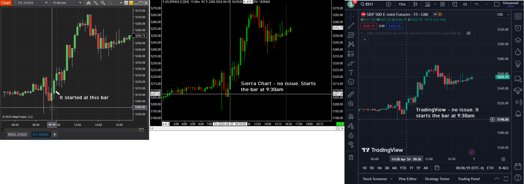This screenshot has height=184, width=524.
Task: Click the Save link under Unnamed
Action: [x=511, y=6]
